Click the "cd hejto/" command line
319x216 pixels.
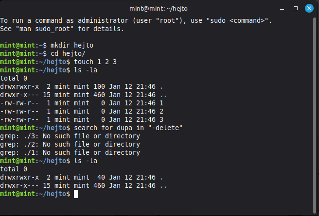(70, 53)
